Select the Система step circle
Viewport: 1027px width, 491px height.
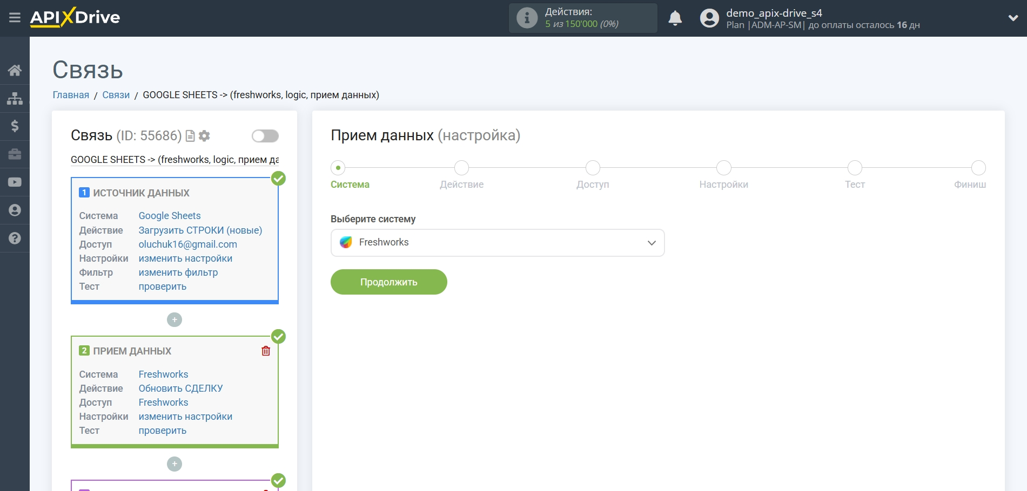[x=338, y=168]
